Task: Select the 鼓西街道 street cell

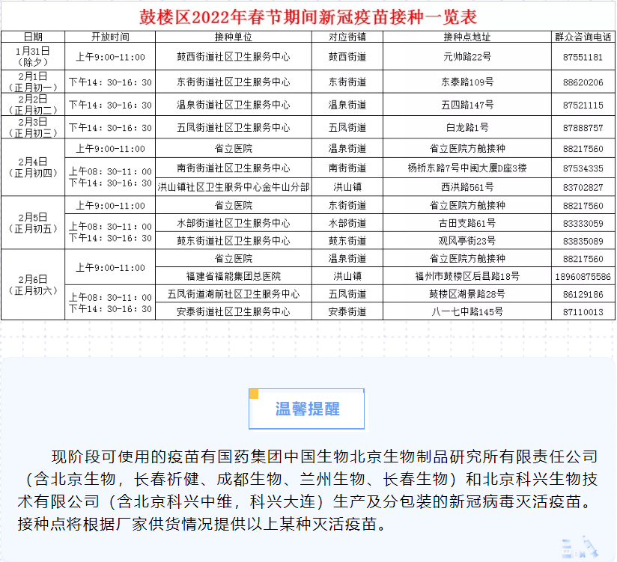Action: [347, 57]
